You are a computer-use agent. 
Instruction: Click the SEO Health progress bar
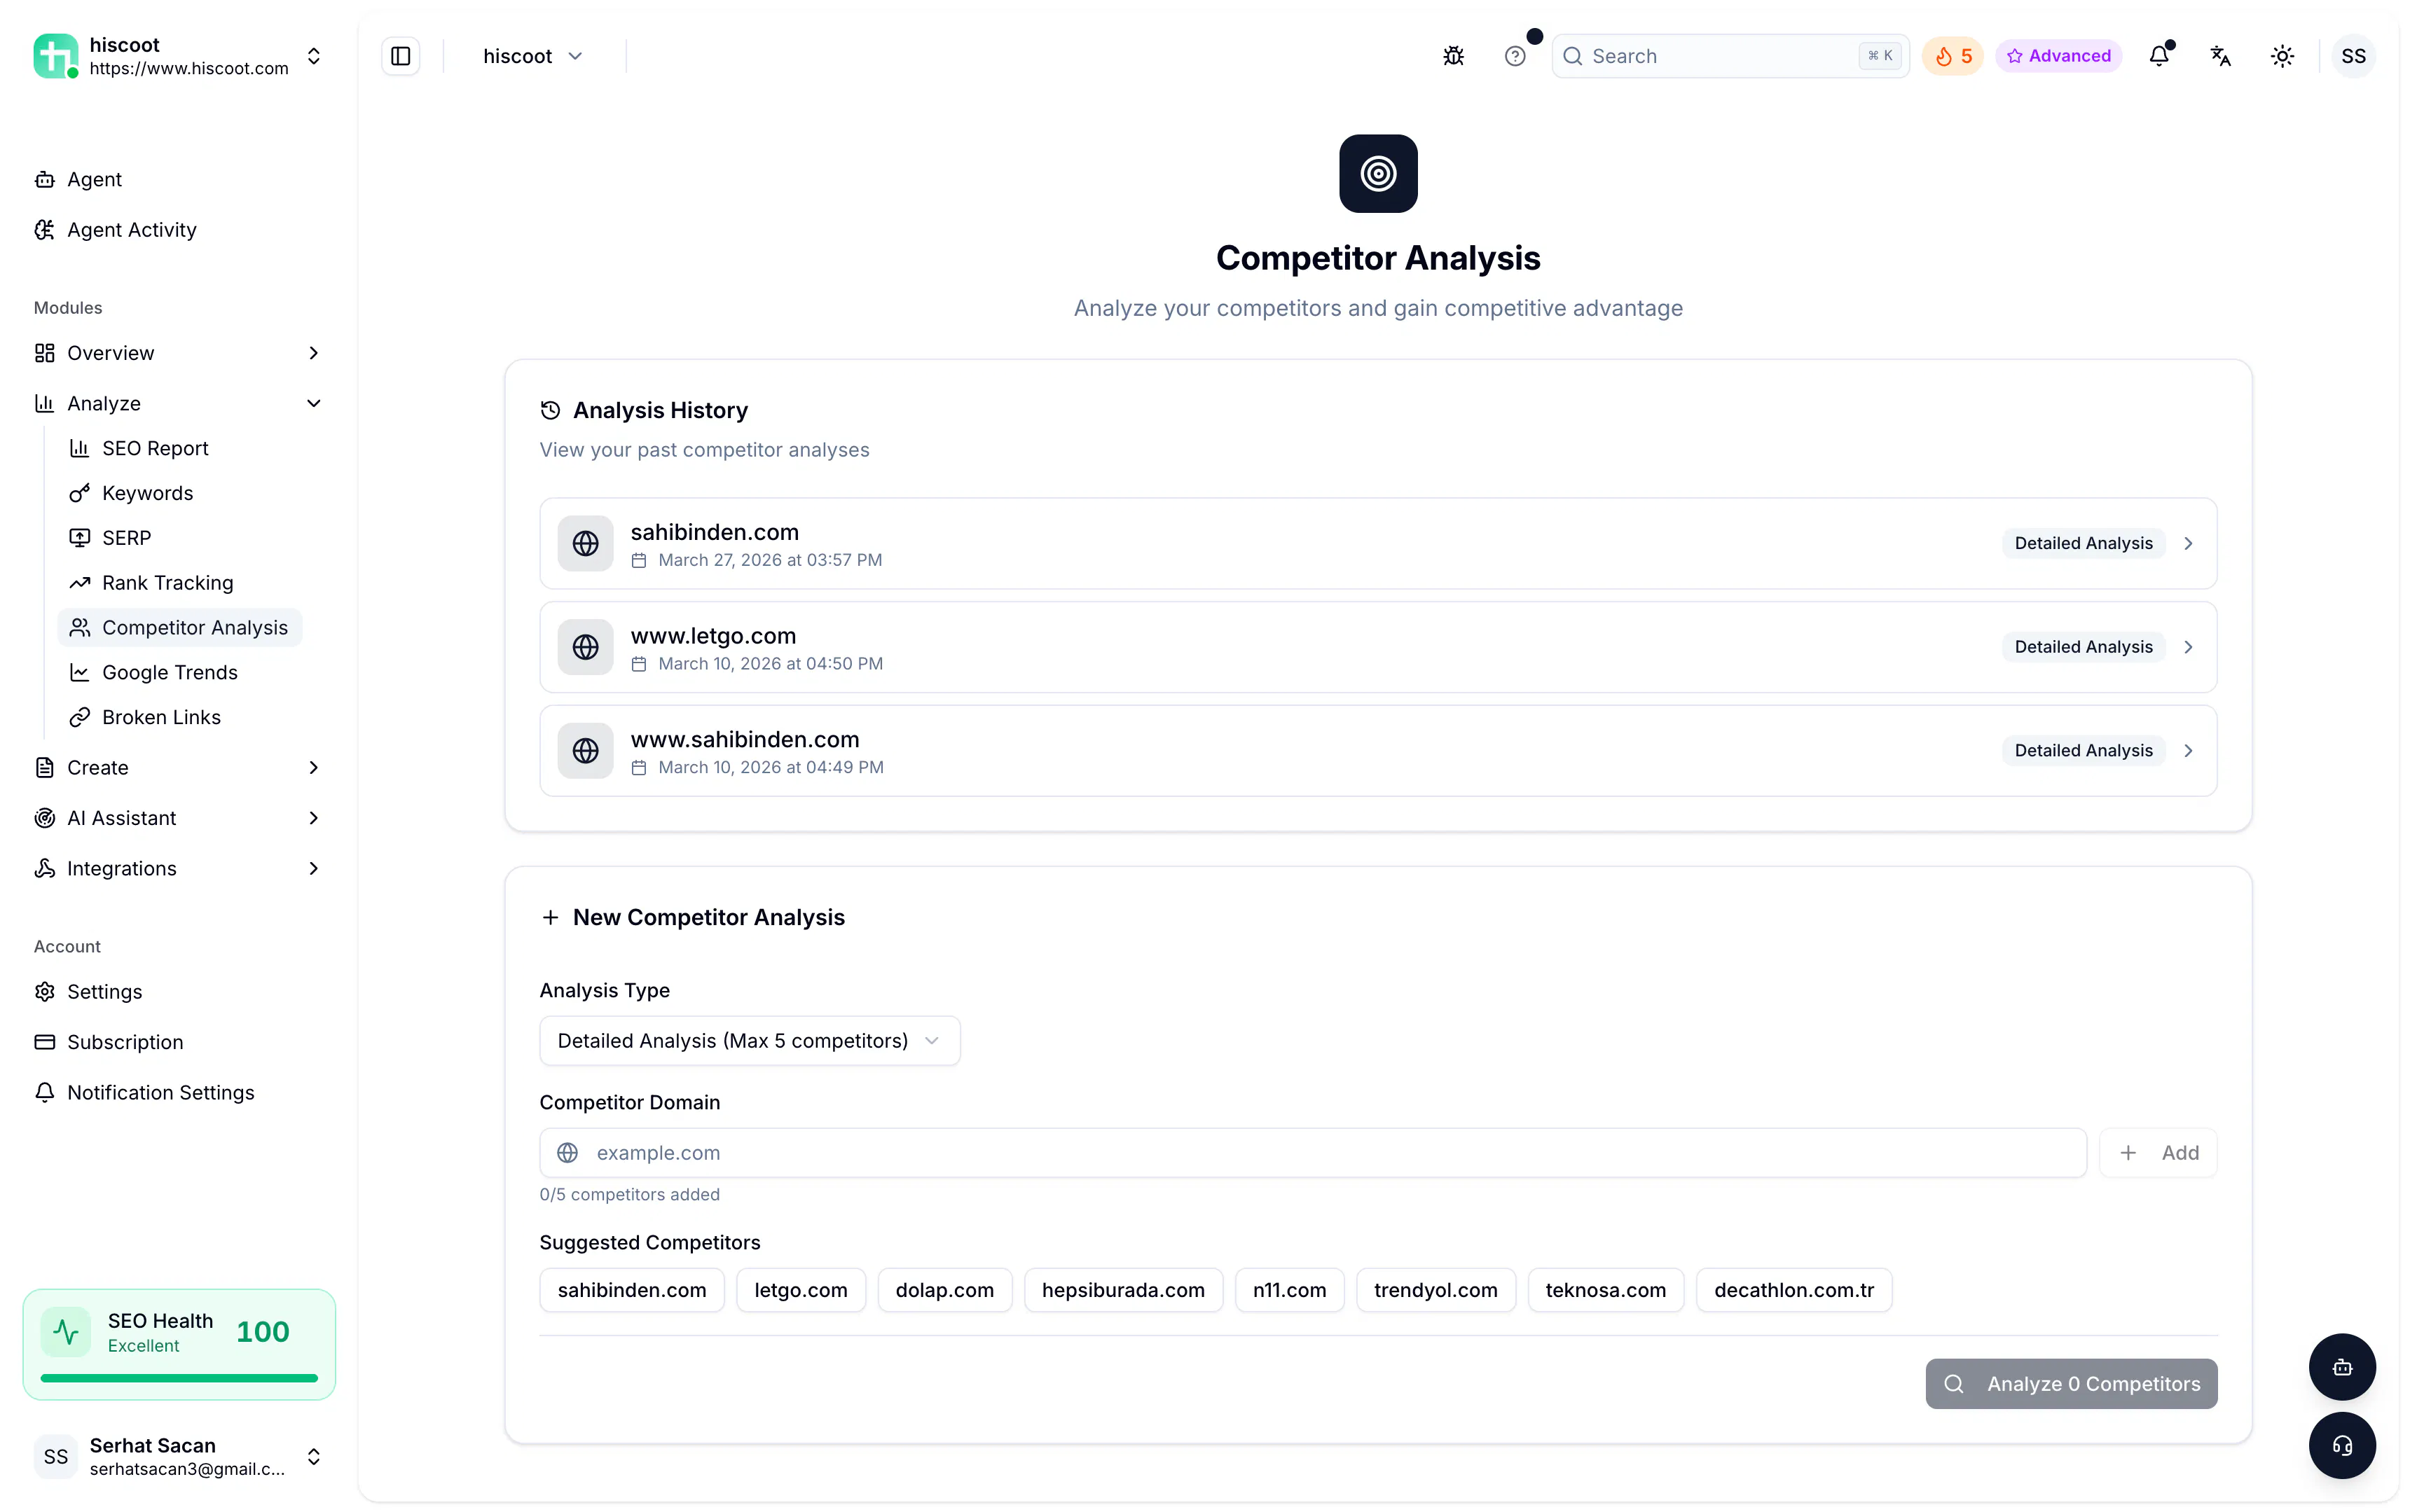tap(179, 1377)
